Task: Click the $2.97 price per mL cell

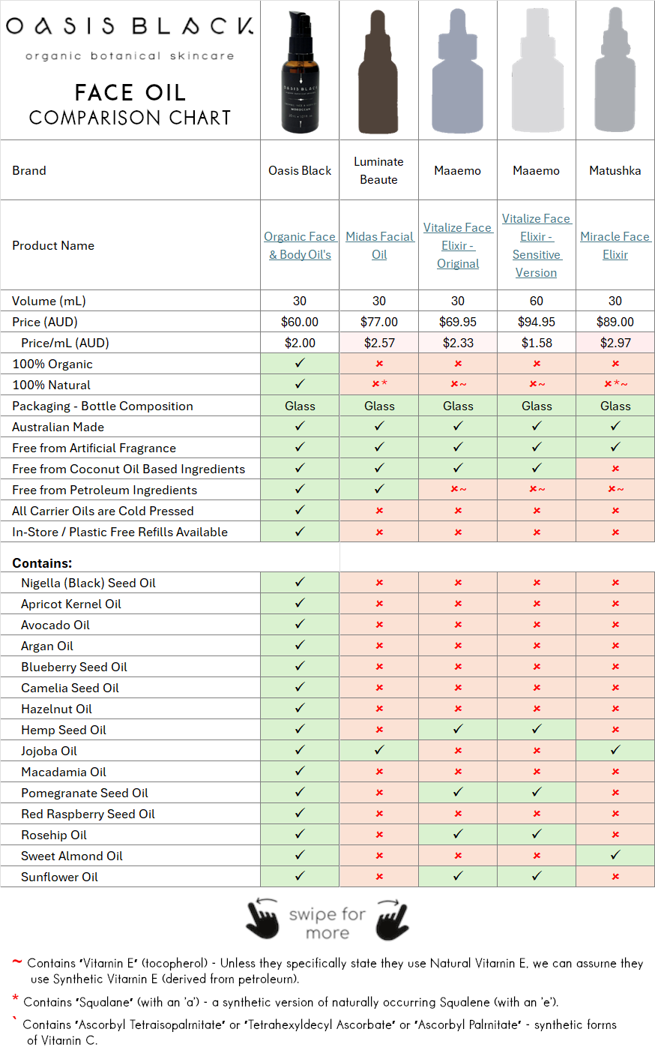Action: [615, 343]
